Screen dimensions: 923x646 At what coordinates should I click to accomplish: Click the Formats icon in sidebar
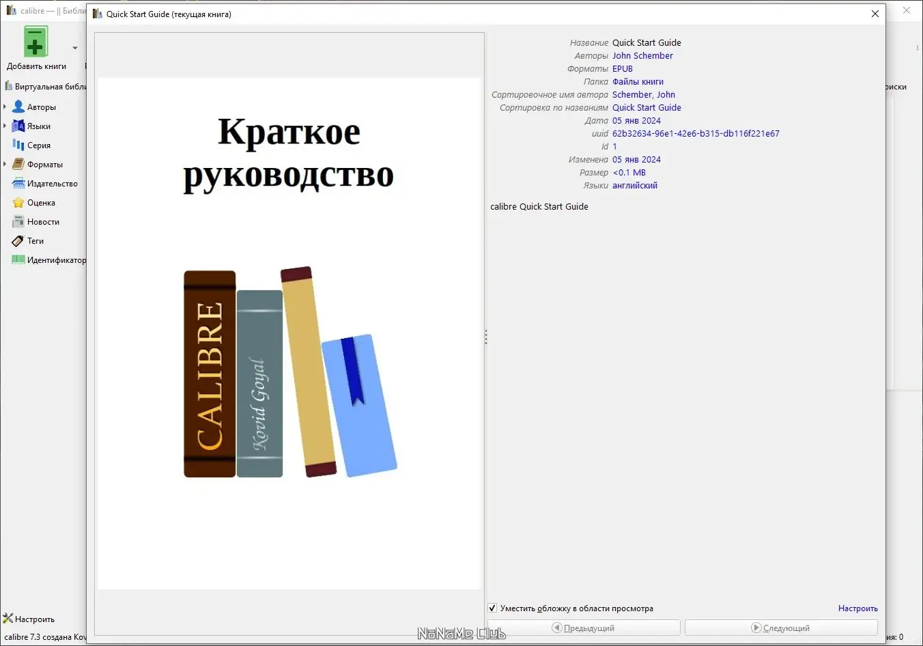click(18, 164)
